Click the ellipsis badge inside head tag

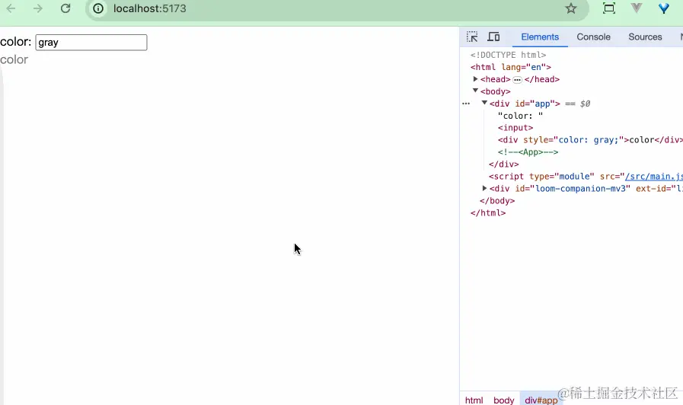517,80
